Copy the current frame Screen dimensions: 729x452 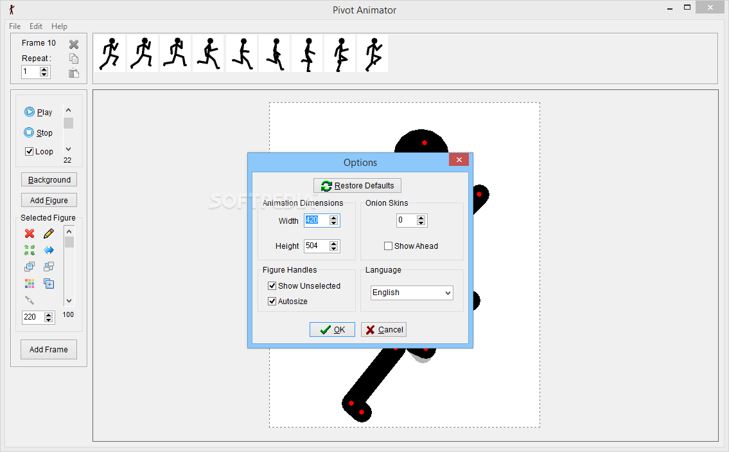click(73, 57)
